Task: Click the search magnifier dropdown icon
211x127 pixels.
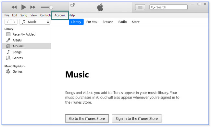Action: (153, 7)
